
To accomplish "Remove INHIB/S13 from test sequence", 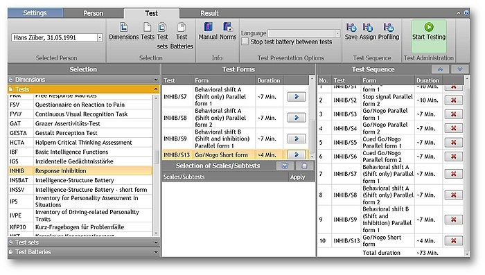I will coord(453,240).
